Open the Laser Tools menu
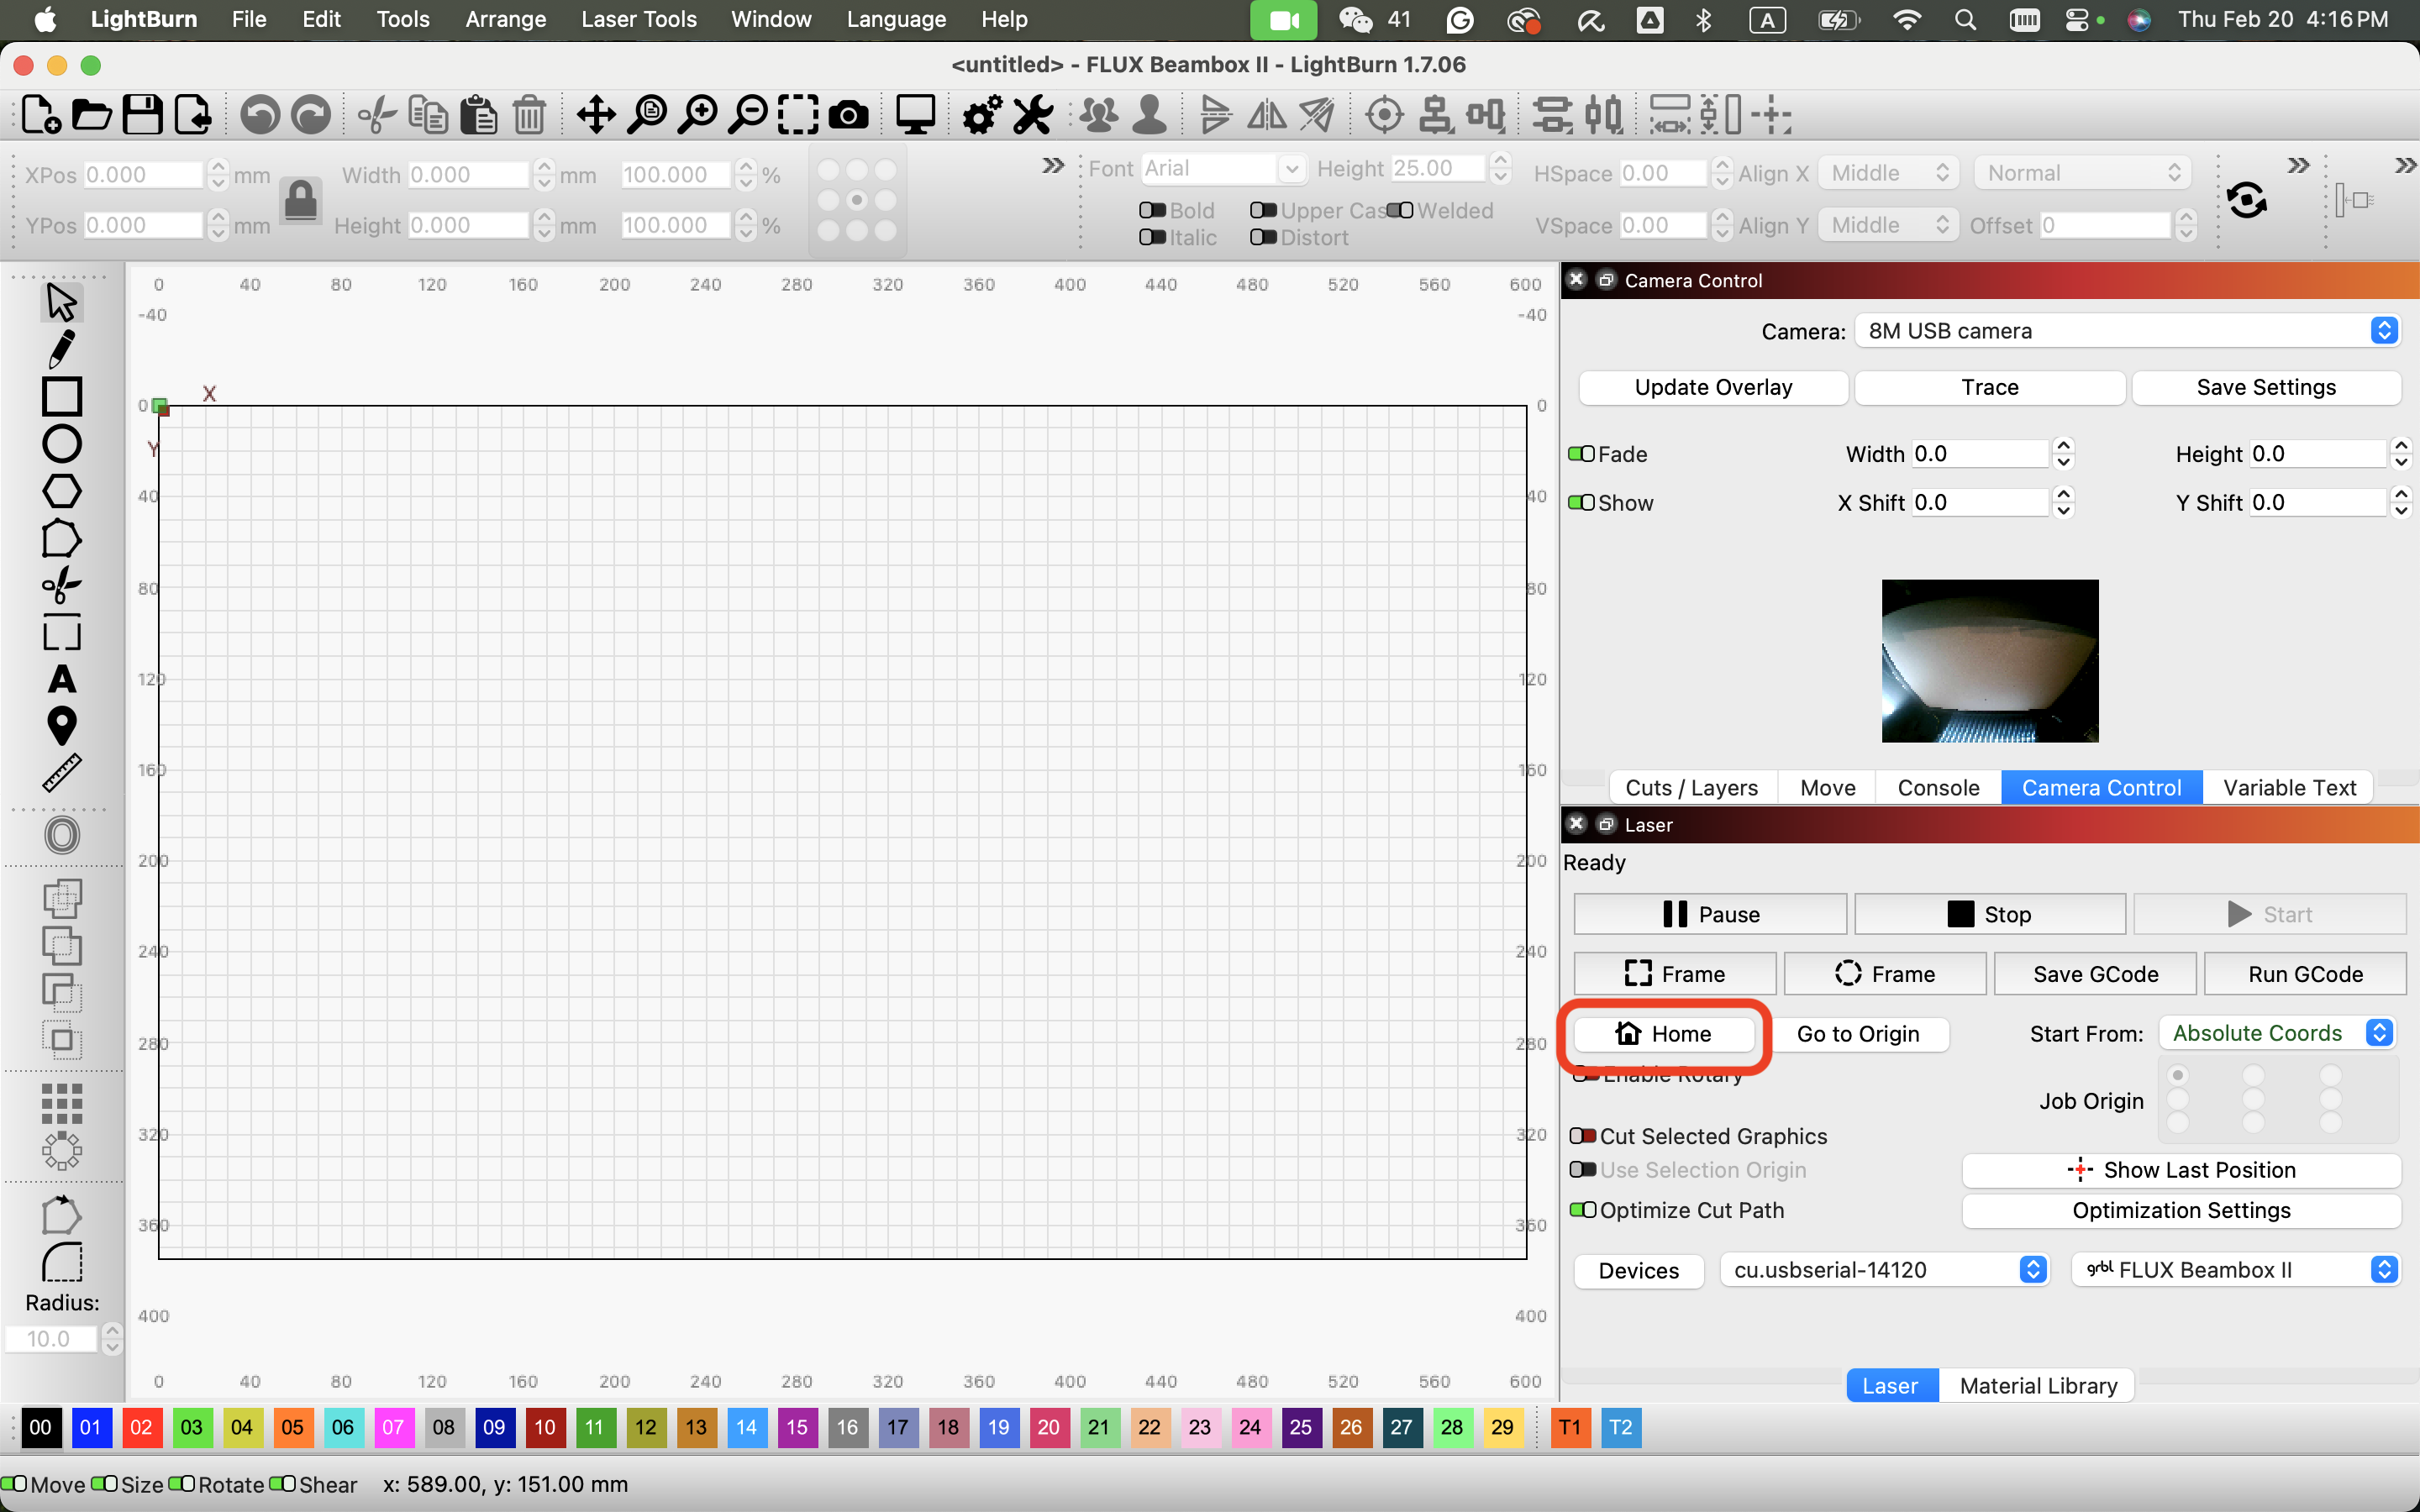 (x=638, y=19)
